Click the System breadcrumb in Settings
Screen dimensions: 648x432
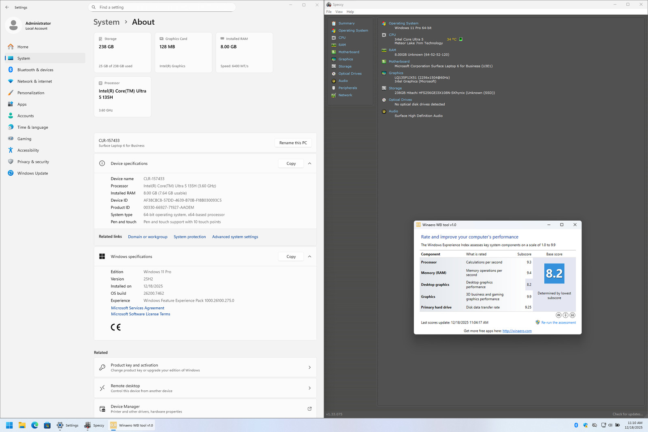point(107,22)
